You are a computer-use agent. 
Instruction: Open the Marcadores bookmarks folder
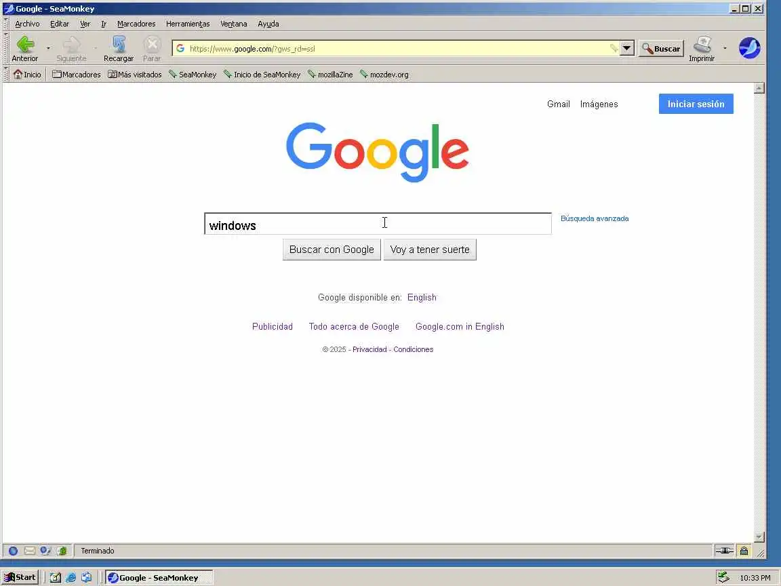[x=76, y=74]
